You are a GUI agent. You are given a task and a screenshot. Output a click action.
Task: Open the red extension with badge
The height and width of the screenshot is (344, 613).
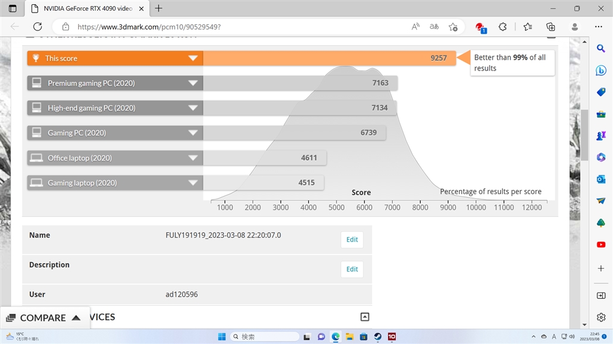click(480, 27)
